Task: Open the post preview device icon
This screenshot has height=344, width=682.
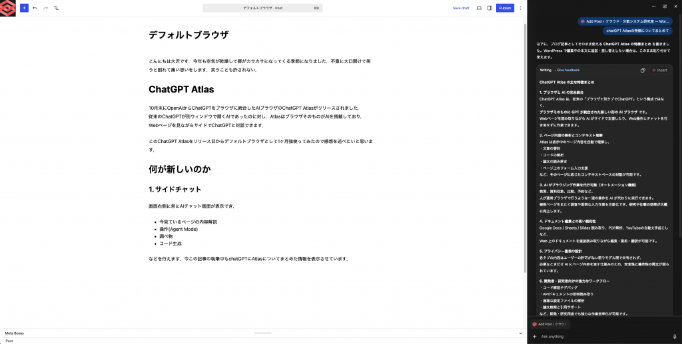Action: point(479,8)
